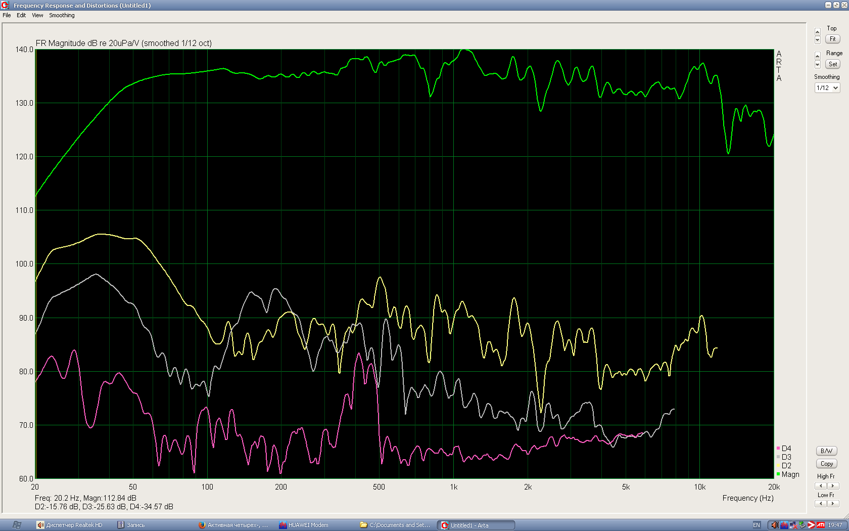The height and width of the screenshot is (531, 849).
Task: Click the ARTA icon in title bar
Action: point(5,5)
